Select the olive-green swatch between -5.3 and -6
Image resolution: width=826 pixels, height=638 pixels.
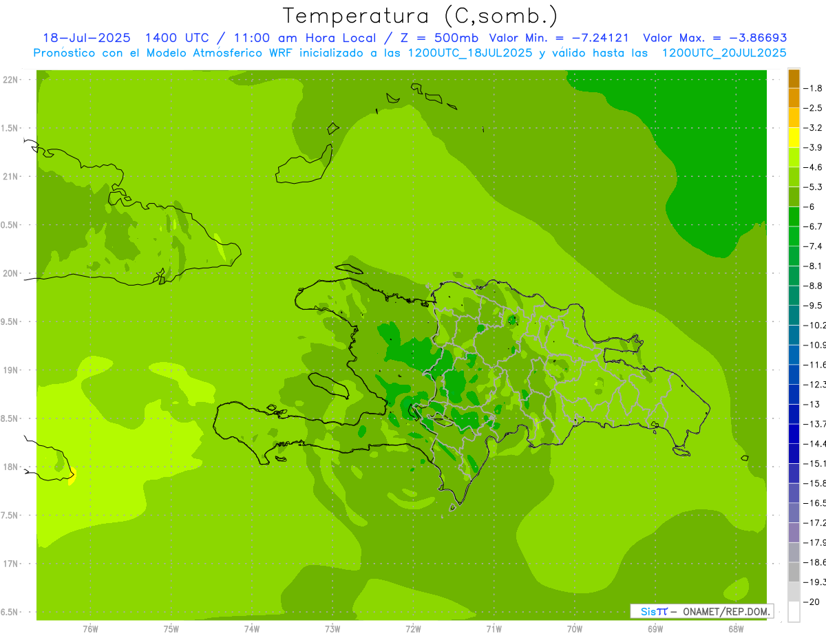[794, 197]
